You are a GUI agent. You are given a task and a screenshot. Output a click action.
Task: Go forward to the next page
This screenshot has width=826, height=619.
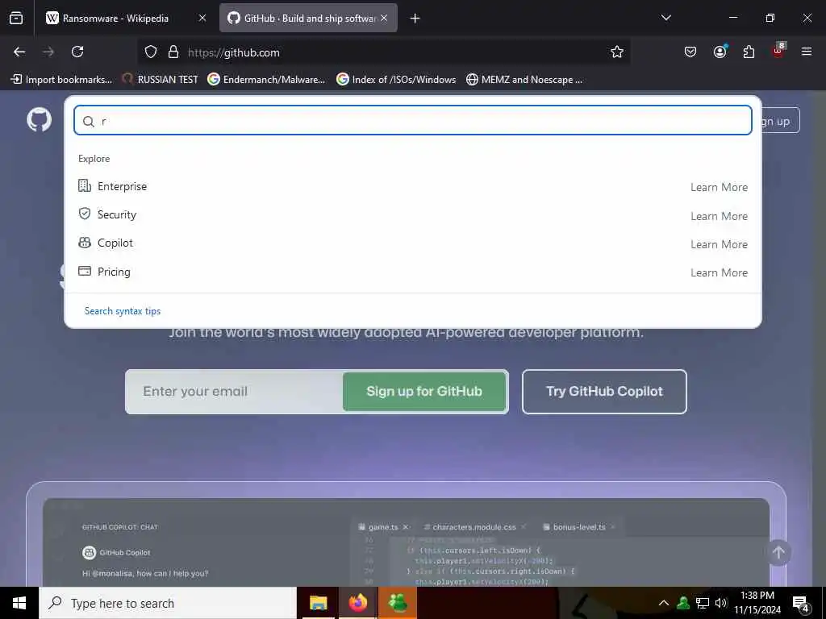pos(48,52)
